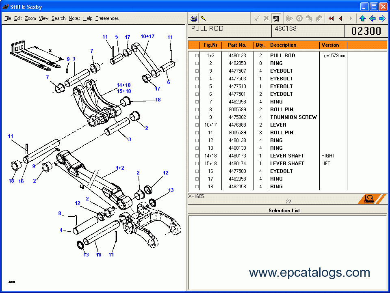The width and height of the screenshot is (390, 293).
Task: Click the 02300 page number field
Action: click(x=366, y=31)
